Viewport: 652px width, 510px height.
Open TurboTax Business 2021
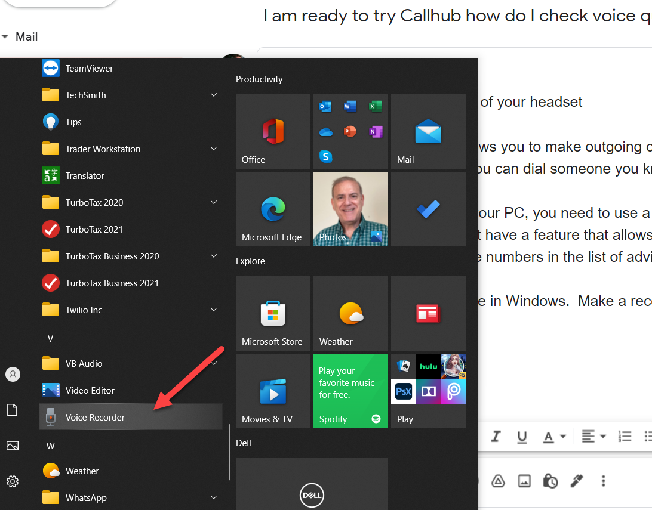(x=131, y=283)
